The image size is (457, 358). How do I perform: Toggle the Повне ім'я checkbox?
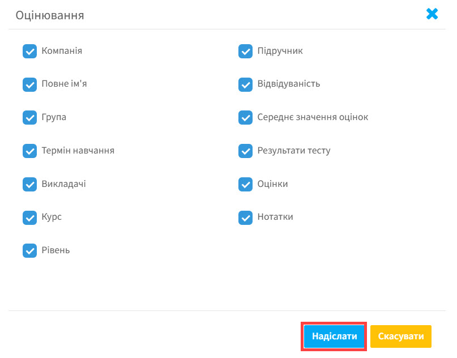click(x=29, y=84)
